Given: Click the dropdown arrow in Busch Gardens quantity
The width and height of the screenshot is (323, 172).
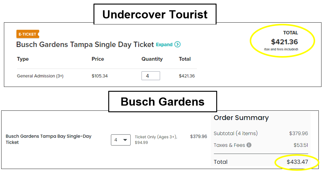Looking at the screenshot, I should point(125,140).
